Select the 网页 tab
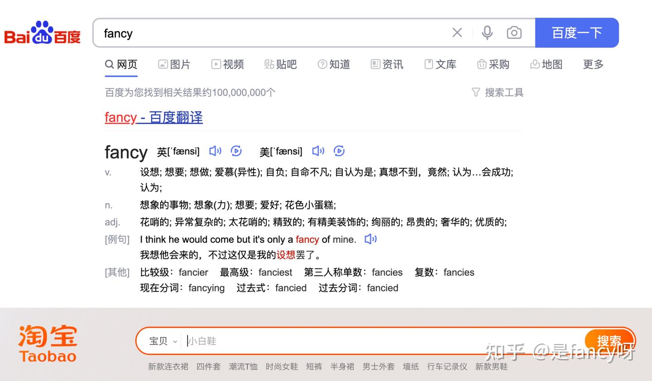652x381 pixels. pos(121,64)
